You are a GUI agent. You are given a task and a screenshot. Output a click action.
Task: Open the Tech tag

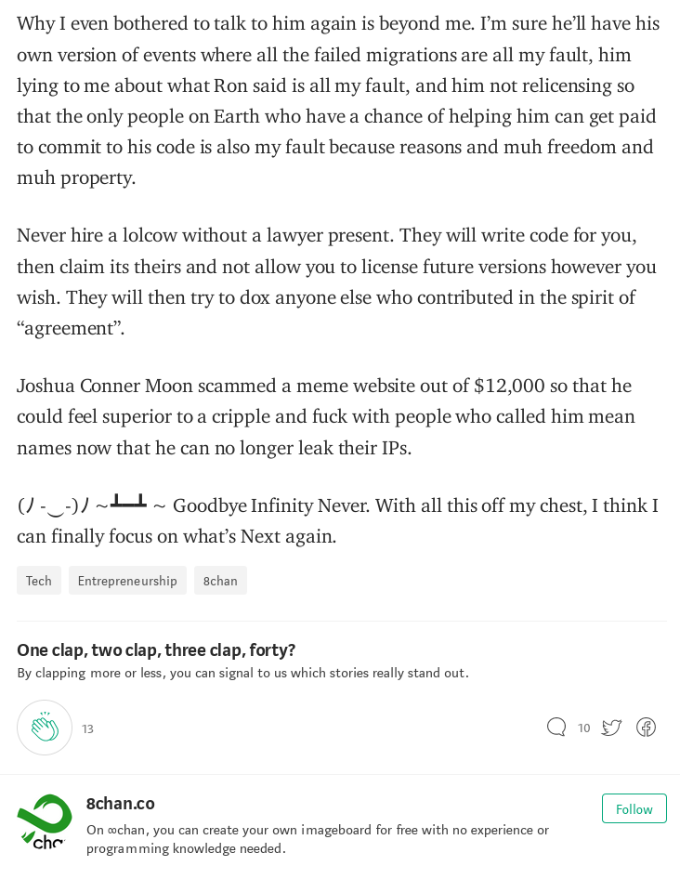click(x=39, y=581)
